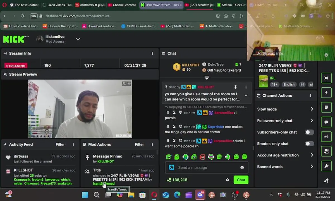Click the IRL category tag in Stream Info
This screenshot has height=201, width=335.
pos(272,78)
